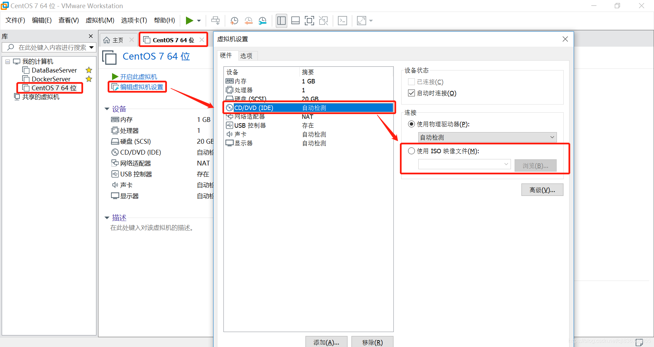Take a snapshot with the clock icon

234,21
